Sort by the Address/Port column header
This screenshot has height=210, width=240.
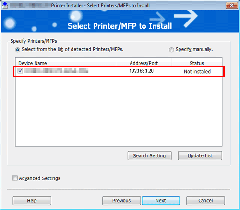coord(144,63)
